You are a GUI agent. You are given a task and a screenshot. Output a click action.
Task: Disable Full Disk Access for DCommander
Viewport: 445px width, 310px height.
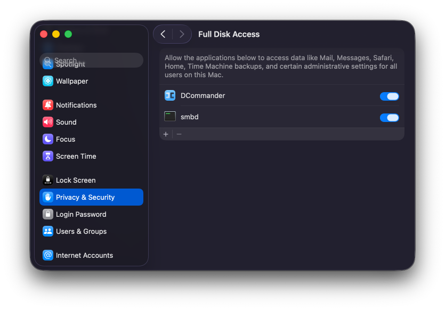(390, 95)
